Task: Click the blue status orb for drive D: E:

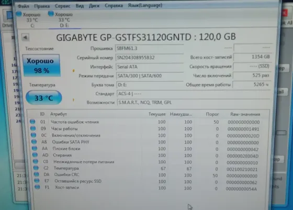Action: pyautogui.click(x=51, y=14)
